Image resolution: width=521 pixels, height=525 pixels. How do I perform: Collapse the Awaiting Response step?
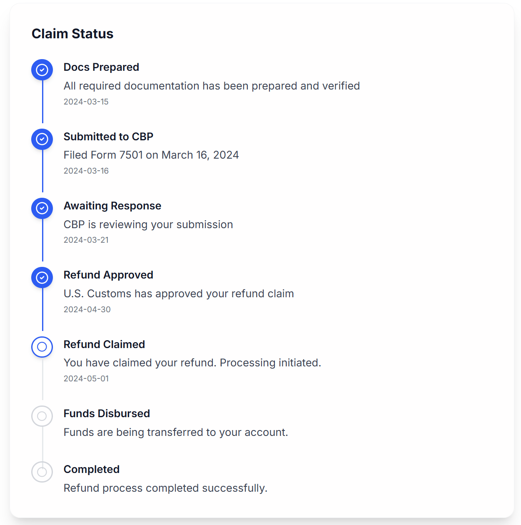(x=112, y=206)
